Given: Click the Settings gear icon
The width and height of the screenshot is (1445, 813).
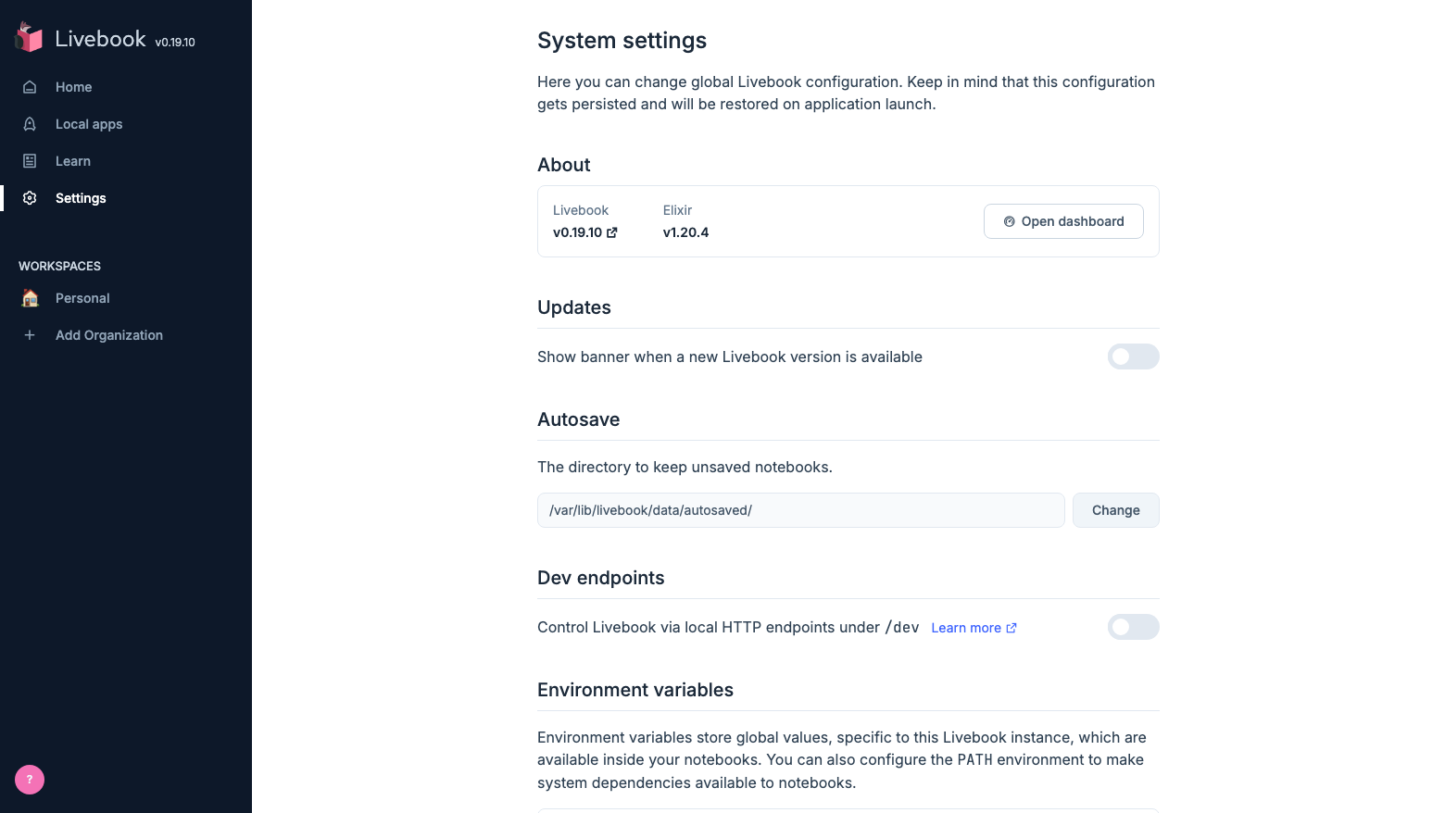Looking at the screenshot, I should (30, 198).
